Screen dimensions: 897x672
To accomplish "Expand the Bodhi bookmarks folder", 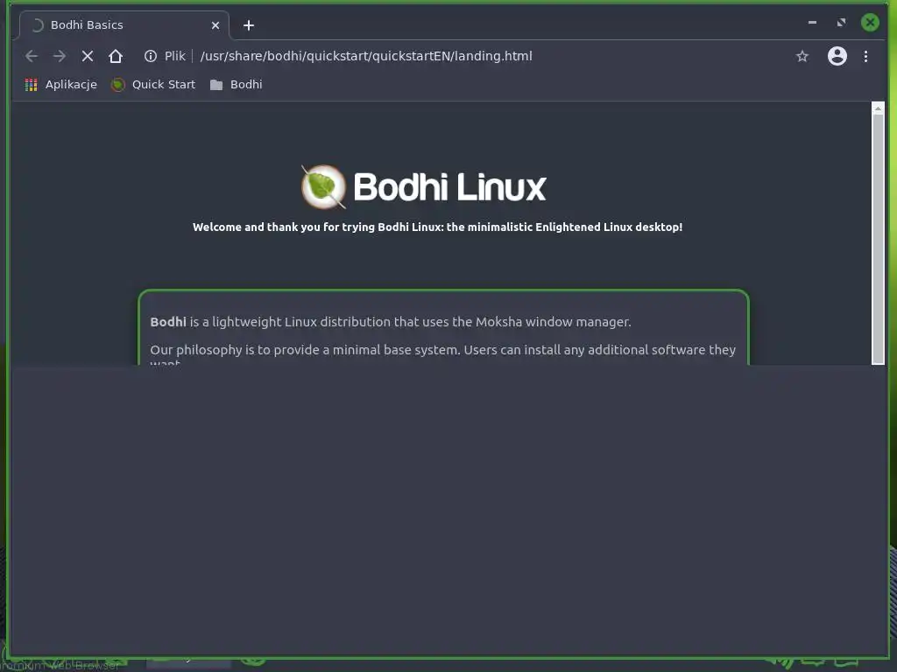I will (x=236, y=85).
